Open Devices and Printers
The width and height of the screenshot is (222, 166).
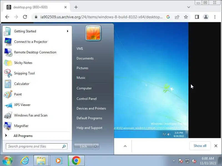click(91, 108)
